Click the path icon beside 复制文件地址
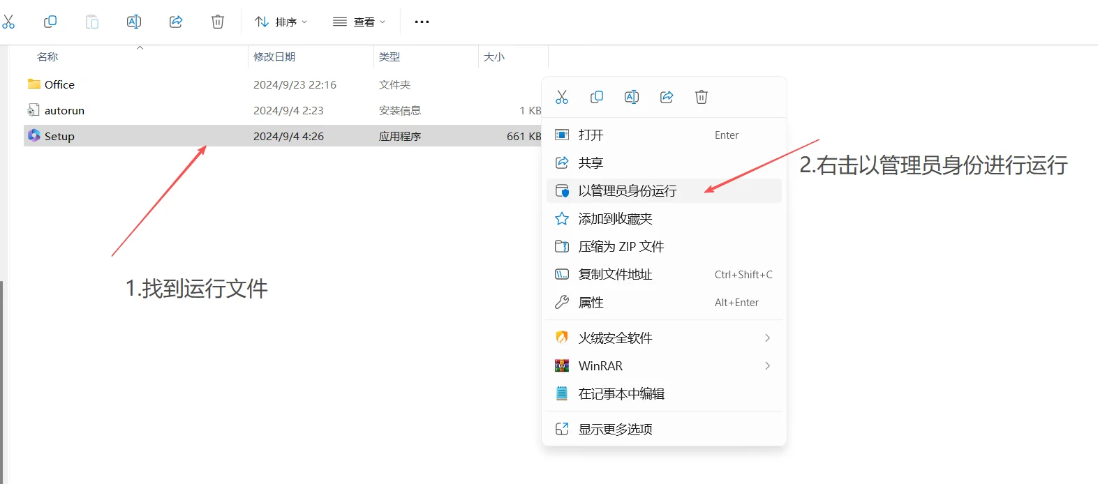1098x484 pixels. coord(562,274)
